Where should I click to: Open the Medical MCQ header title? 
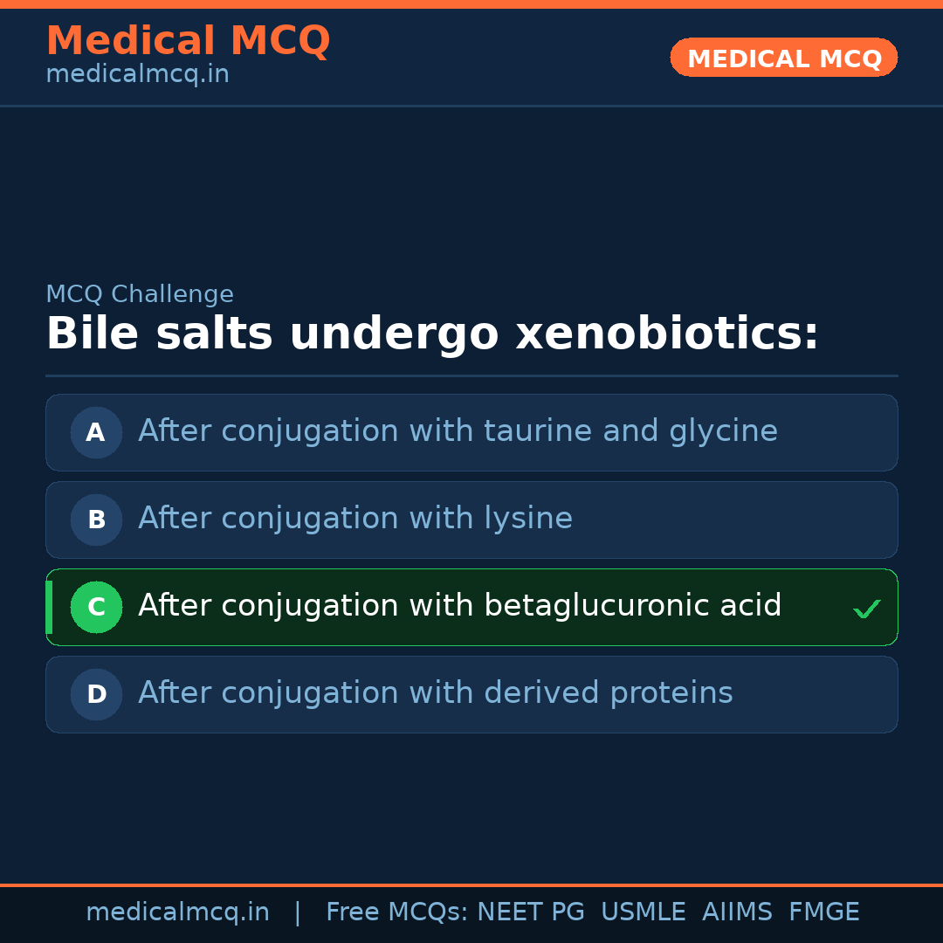[x=188, y=41]
